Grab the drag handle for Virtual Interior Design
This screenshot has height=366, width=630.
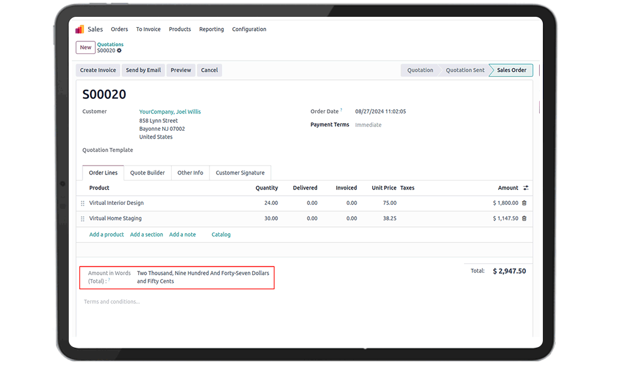coord(82,203)
